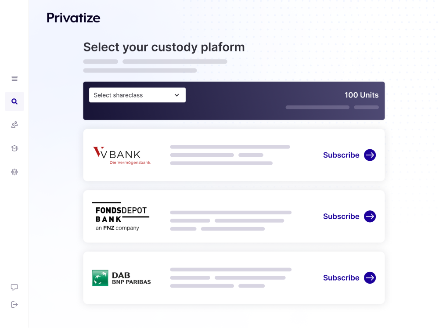Open the settings gear in the sidebar
Screen dimensions: 439x328
pos(14,172)
